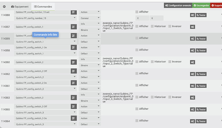Test command 114365 with Tester
Screen dimensions: 222x128
tap(201, 109)
